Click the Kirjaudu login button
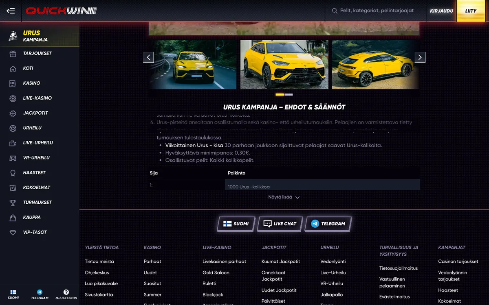The width and height of the screenshot is (489, 305). click(441, 11)
